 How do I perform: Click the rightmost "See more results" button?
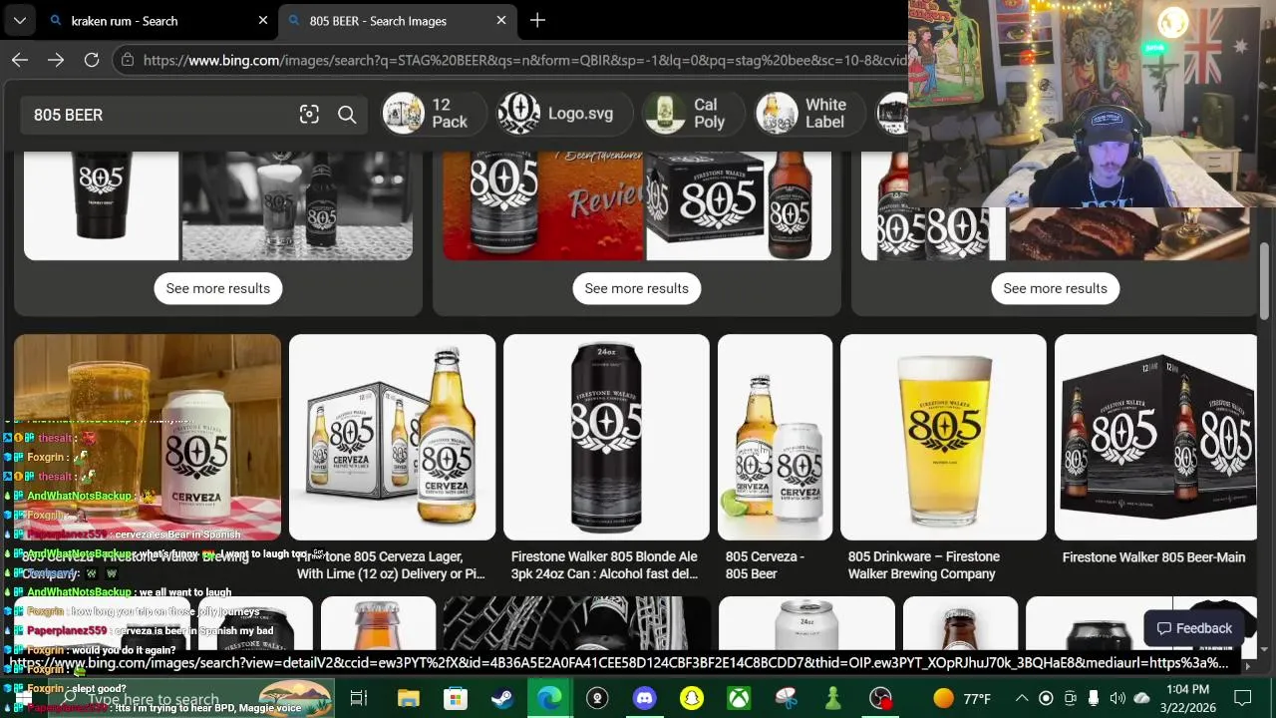(x=1056, y=288)
